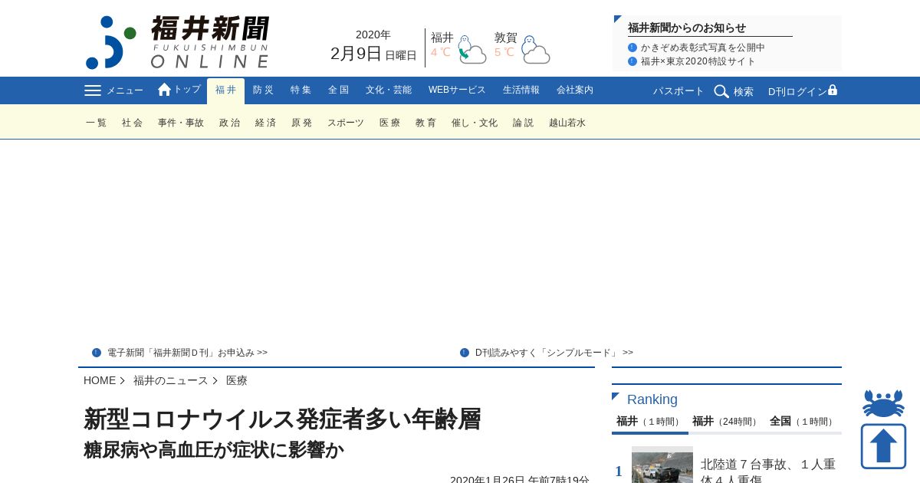Click bullet icon beside 電子新聞 お申込み
The height and width of the screenshot is (483, 920).
point(97,353)
